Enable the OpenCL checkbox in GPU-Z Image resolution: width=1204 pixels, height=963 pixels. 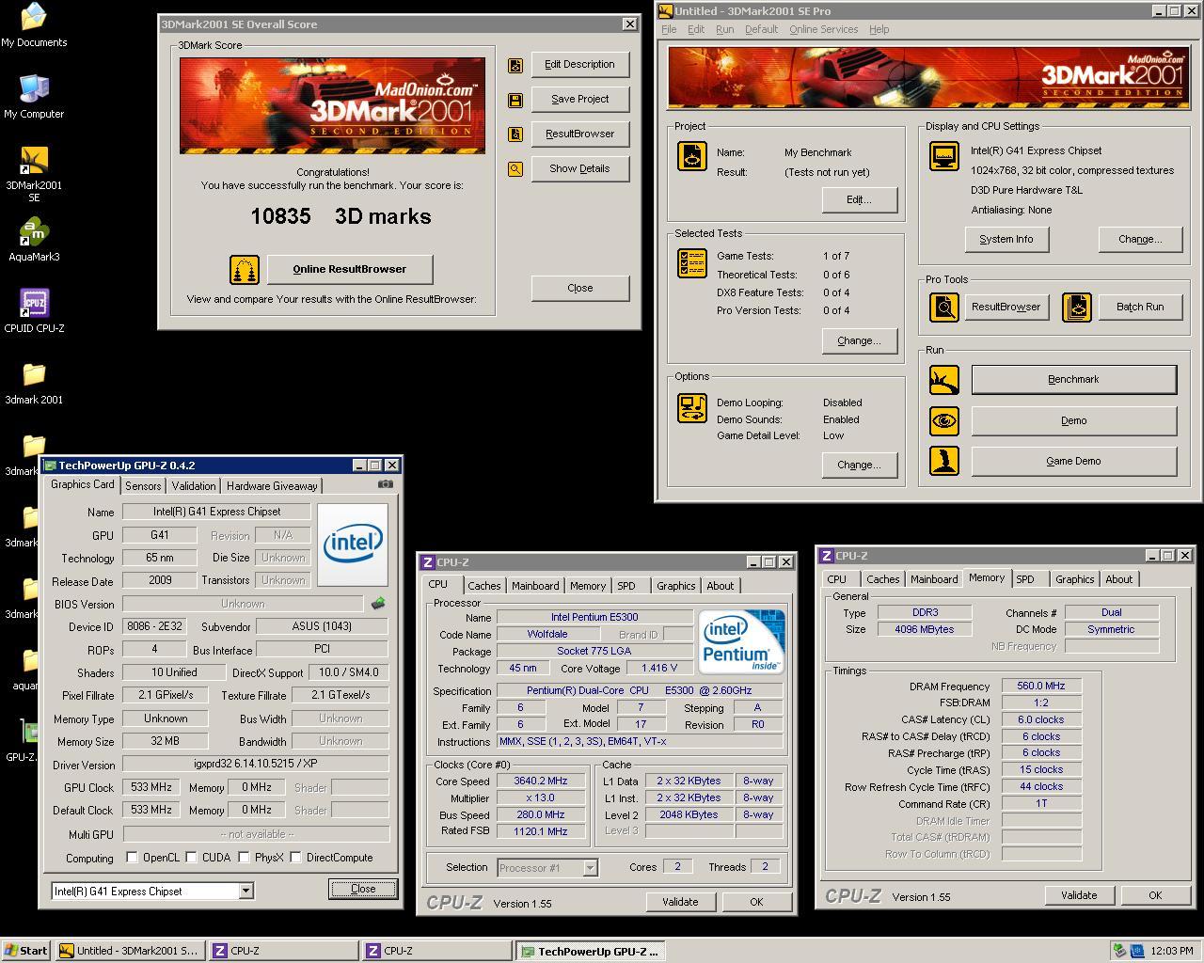point(133,858)
